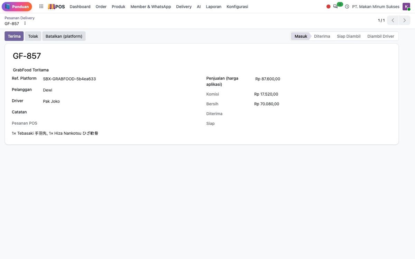Go to the previous record arrow
This screenshot has width=415, height=259.
point(393,20)
